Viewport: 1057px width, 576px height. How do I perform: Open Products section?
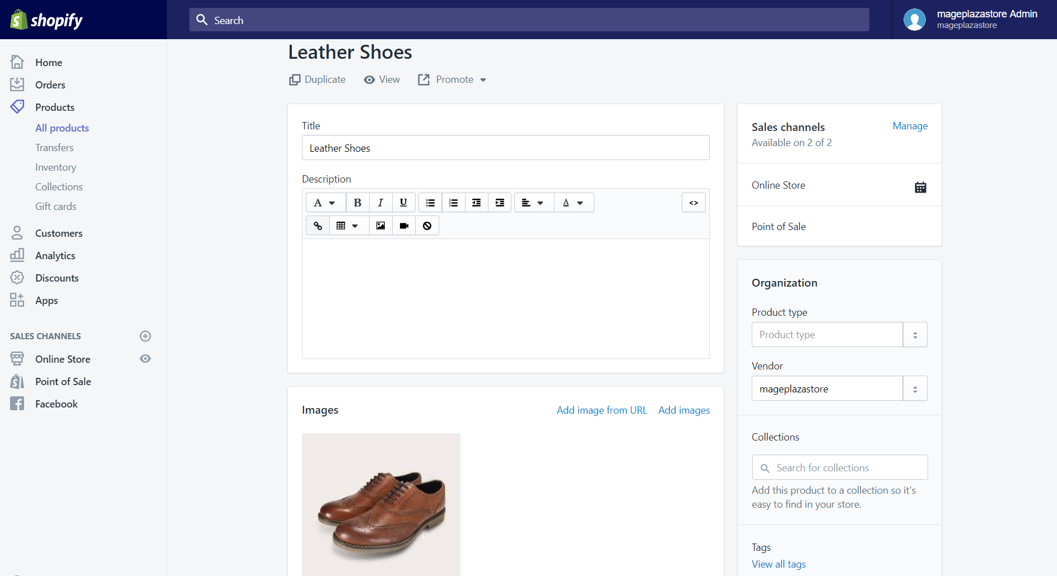(x=55, y=107)
